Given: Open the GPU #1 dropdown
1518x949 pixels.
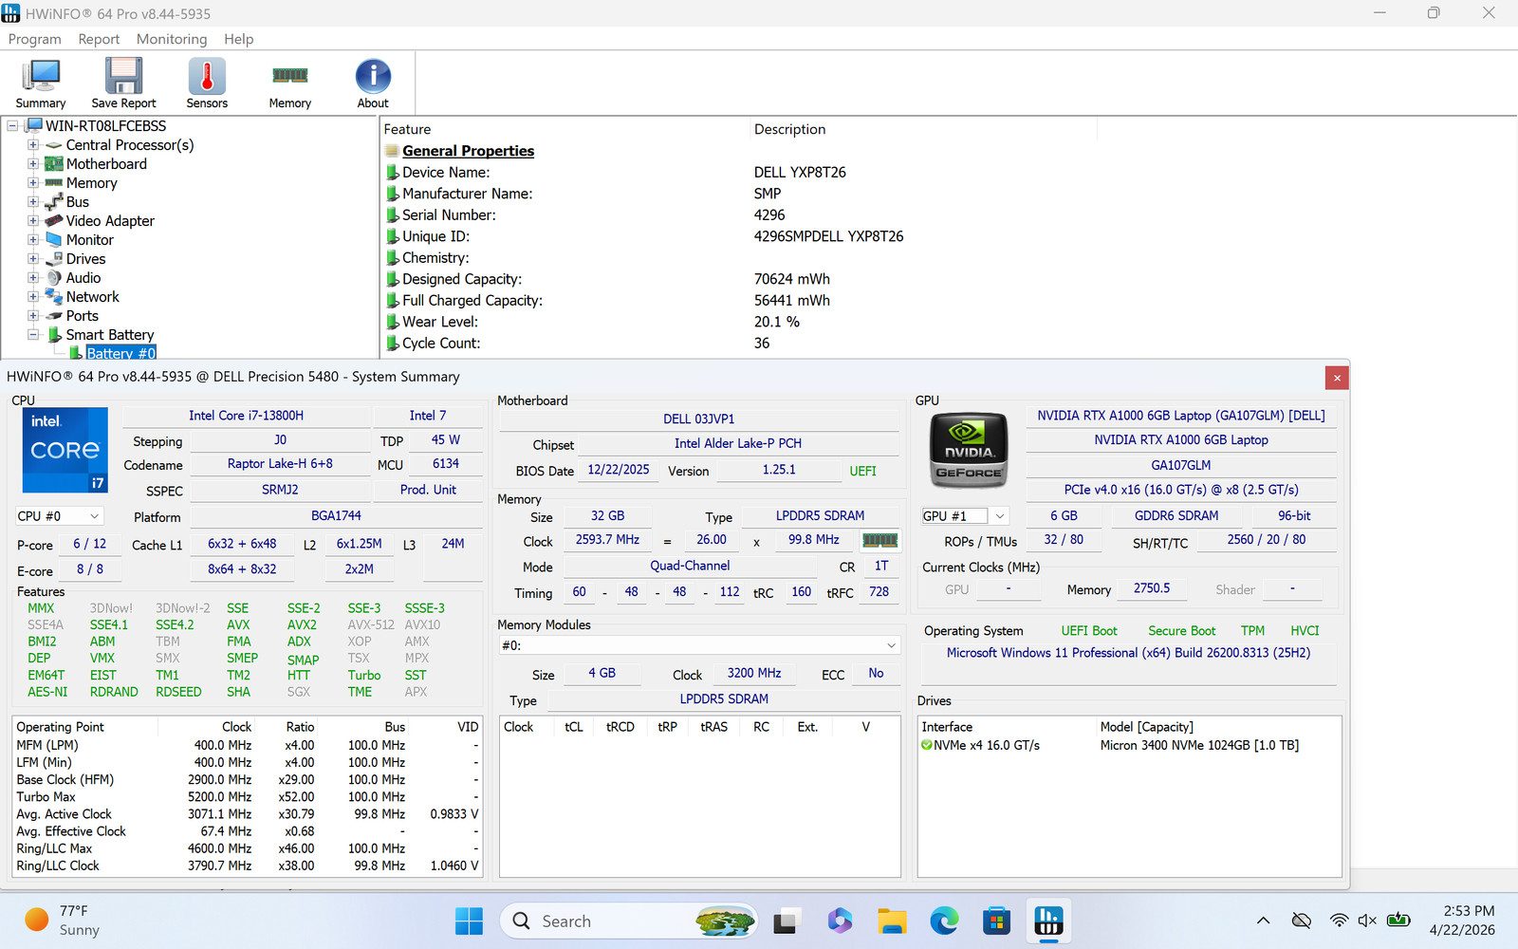Looking at the screenshot, I should point(964,516).
